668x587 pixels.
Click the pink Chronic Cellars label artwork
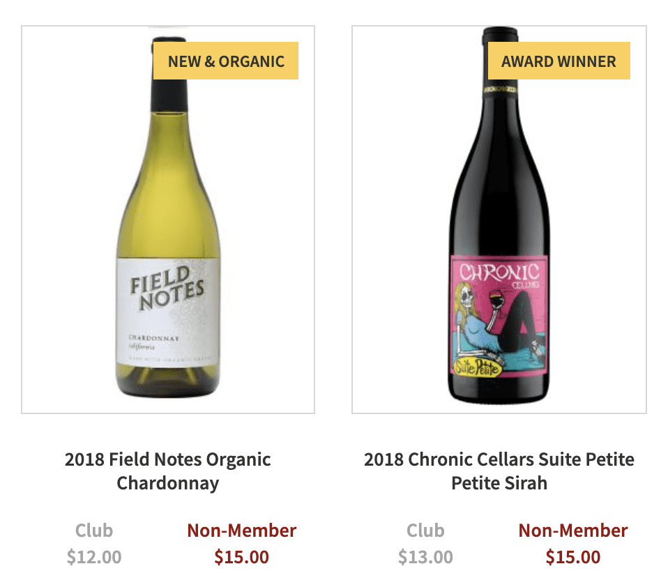(499, 316)
